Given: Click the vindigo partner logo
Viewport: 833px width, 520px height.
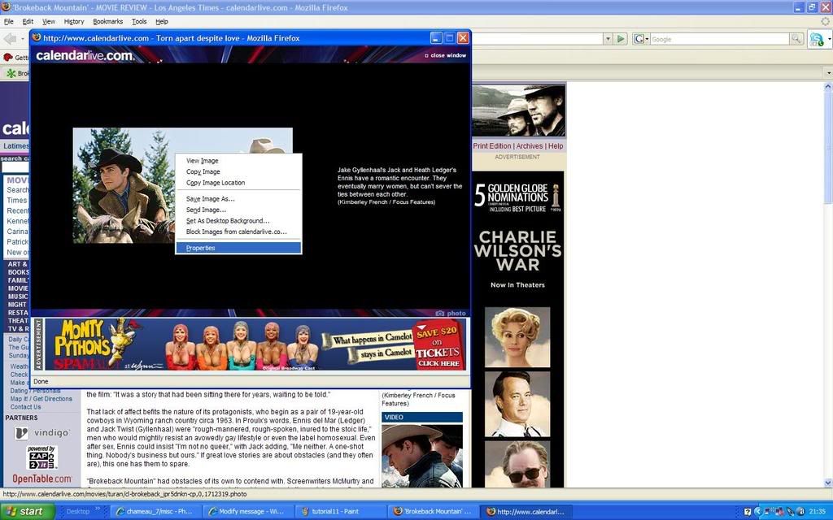Looking at the screenshot, I should [x=41, y=433].
